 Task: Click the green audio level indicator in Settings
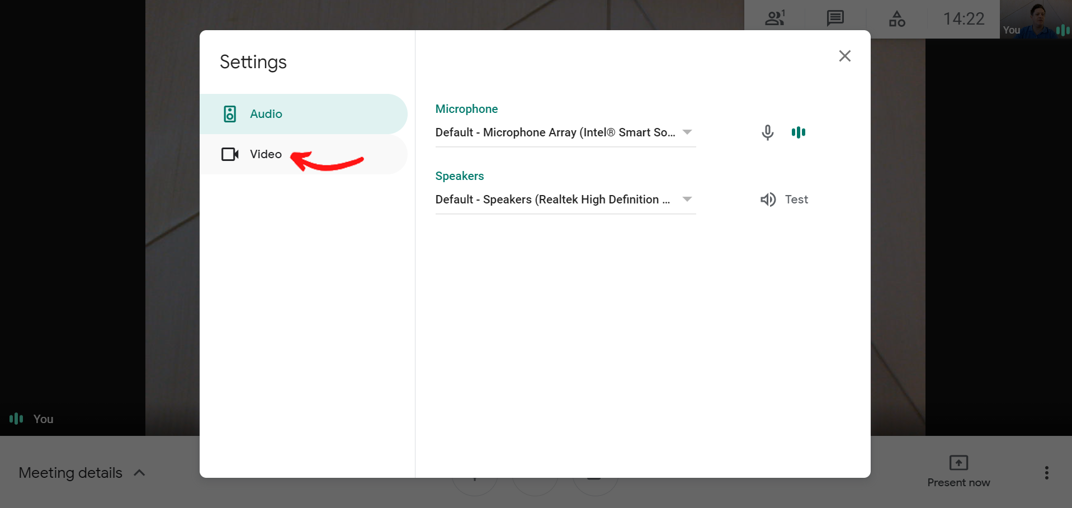click(798, 132)
